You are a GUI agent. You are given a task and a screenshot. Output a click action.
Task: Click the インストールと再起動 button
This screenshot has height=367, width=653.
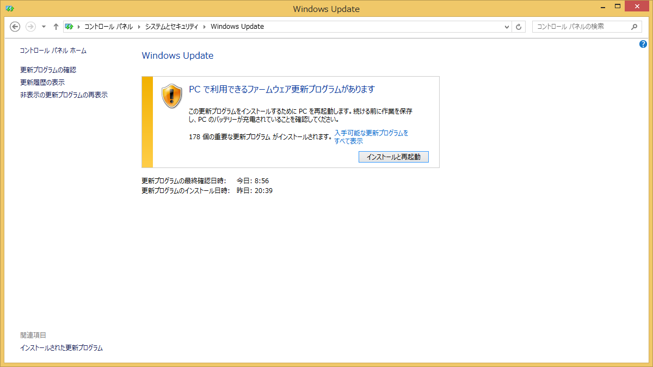393,157
